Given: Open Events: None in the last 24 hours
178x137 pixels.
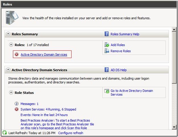Looking at the screenshot, I should pyautogui.click(x=44, y=115).
